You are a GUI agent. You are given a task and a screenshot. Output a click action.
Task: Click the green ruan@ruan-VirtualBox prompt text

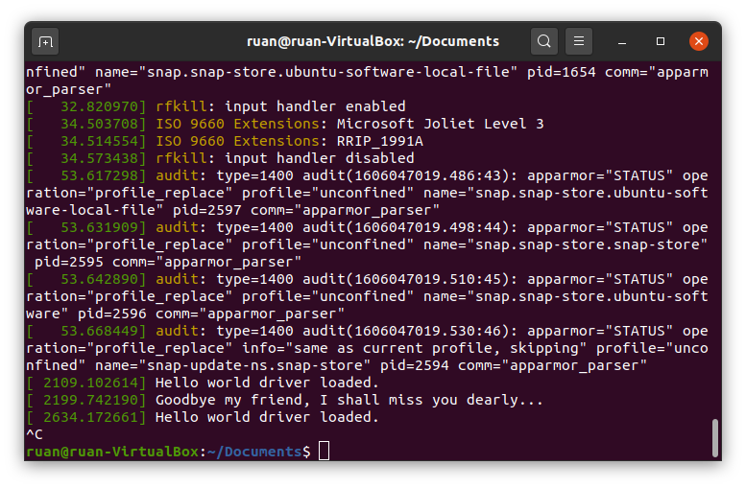coord(113,452)
